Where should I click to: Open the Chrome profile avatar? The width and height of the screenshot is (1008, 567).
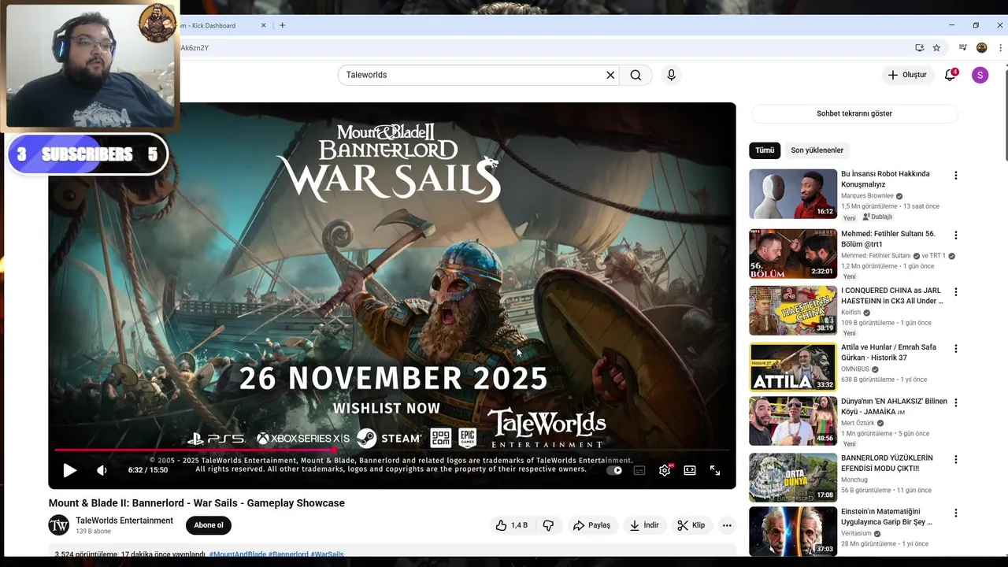pos(981,48)
